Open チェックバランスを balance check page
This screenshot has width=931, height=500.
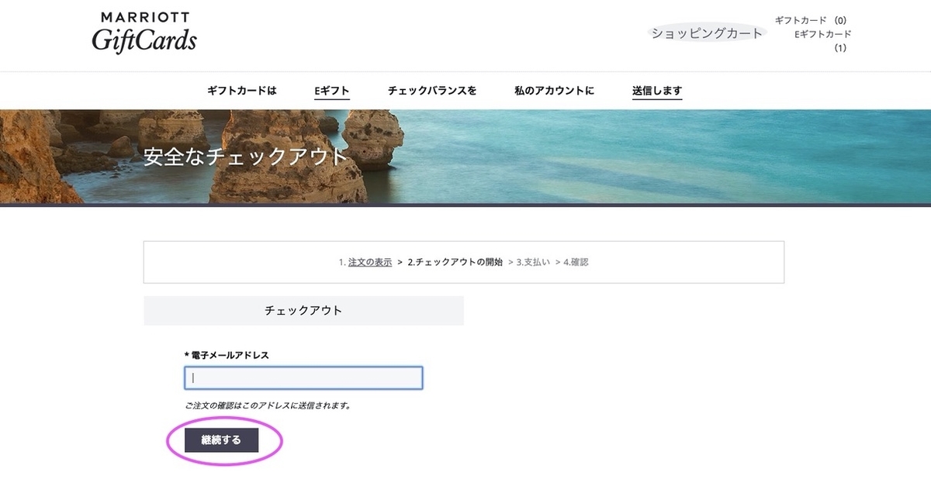[432, 91]
